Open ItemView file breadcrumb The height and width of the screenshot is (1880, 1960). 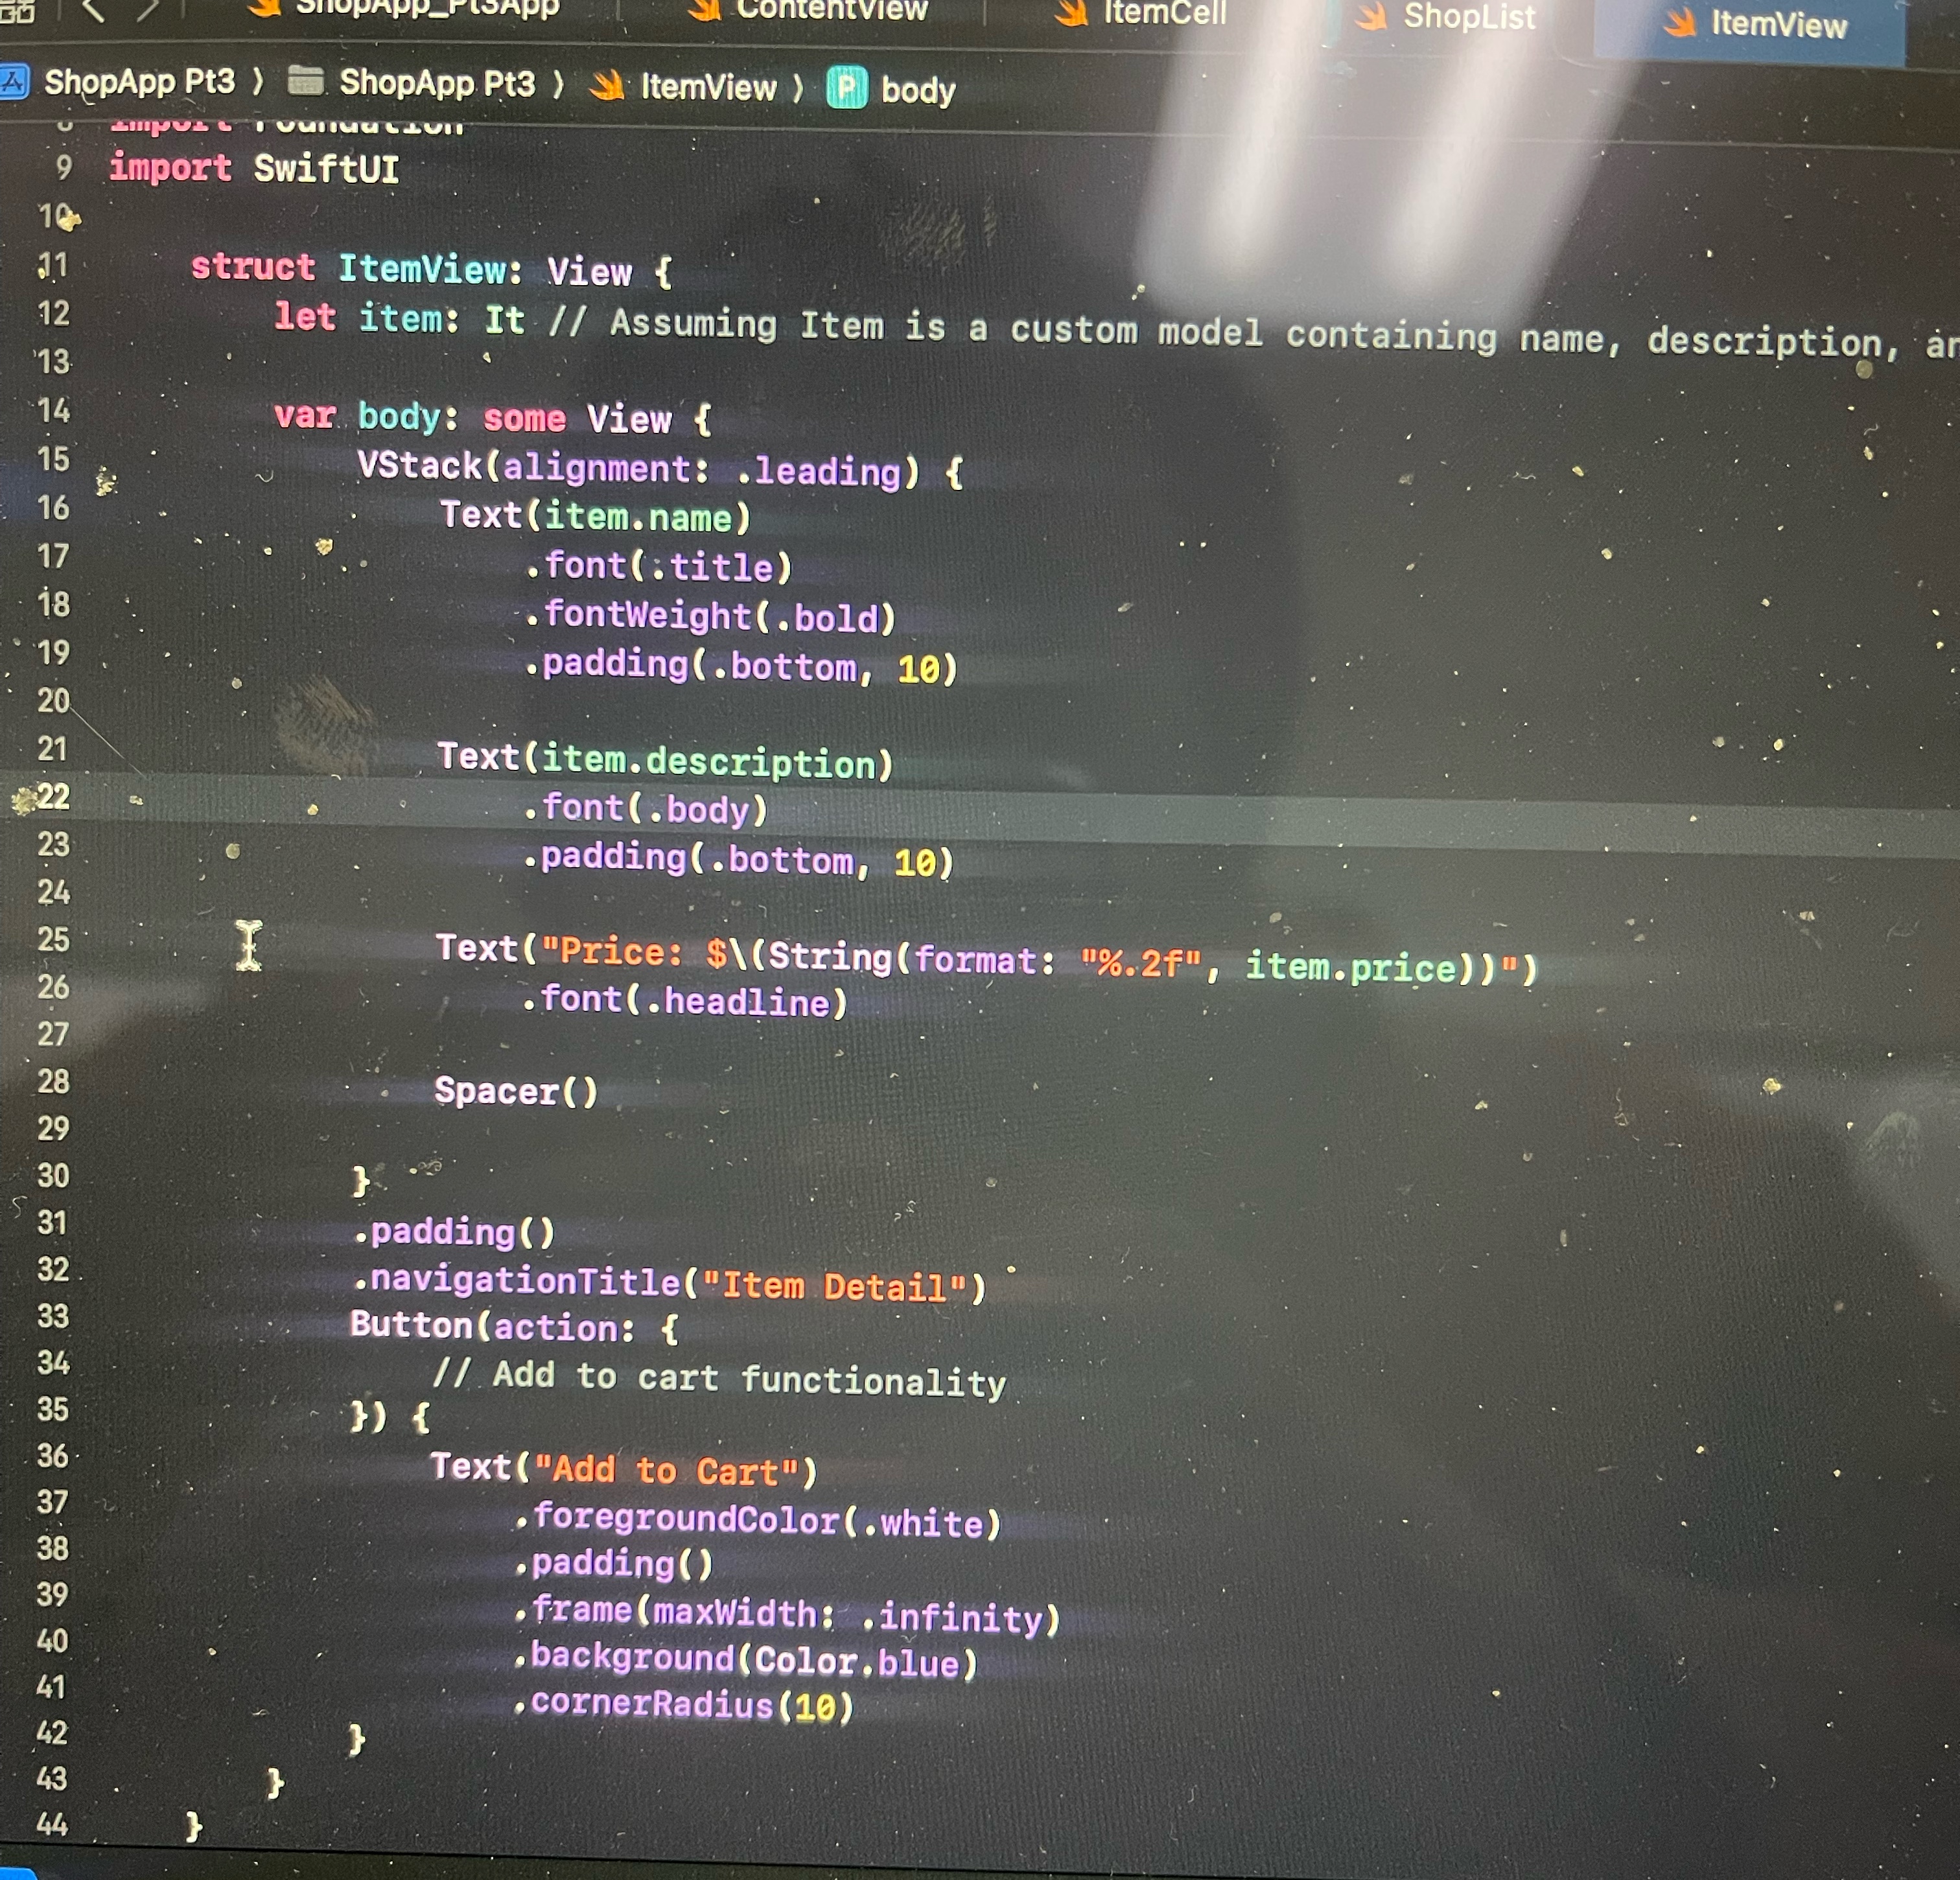click(708, 87)
